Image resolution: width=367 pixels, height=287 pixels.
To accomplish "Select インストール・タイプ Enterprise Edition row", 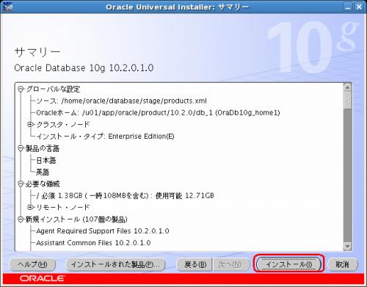I will pos(105,137).
